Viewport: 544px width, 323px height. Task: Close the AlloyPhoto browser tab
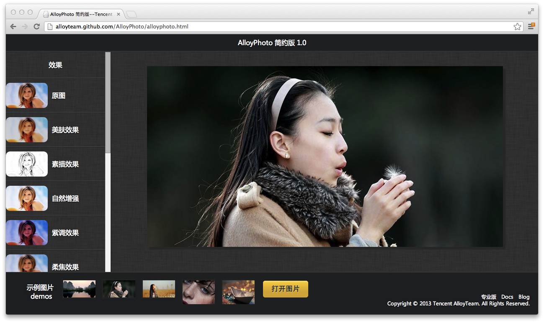tap(119, 14)
